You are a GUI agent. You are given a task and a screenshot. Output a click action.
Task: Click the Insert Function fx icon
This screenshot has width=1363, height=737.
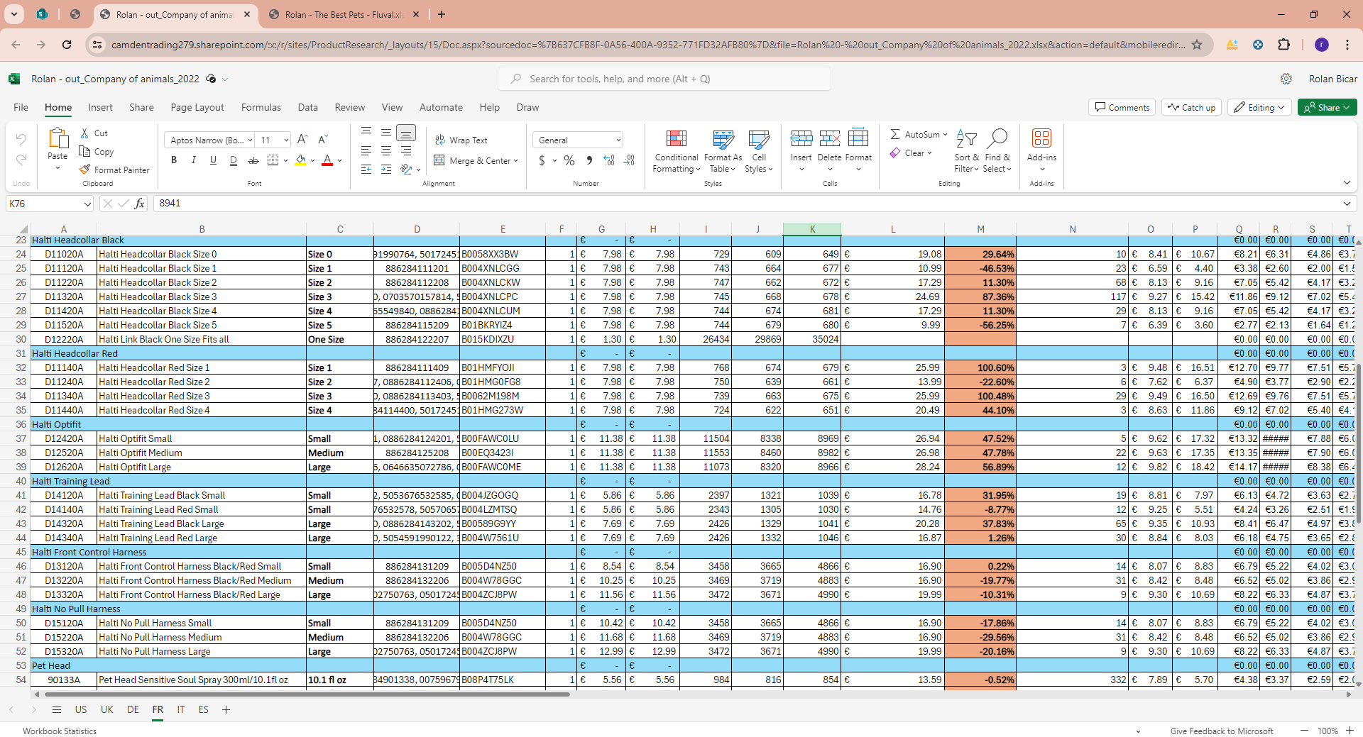[x=140, y=204]
